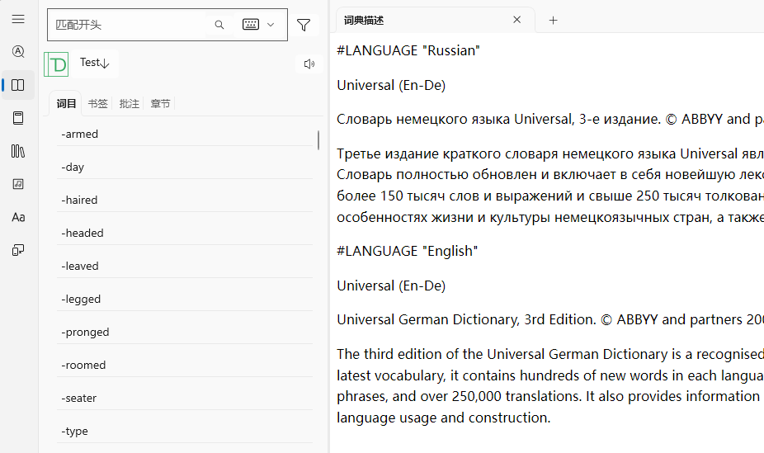
Task: Add a new tab with plus
Action: pos(553,21)
